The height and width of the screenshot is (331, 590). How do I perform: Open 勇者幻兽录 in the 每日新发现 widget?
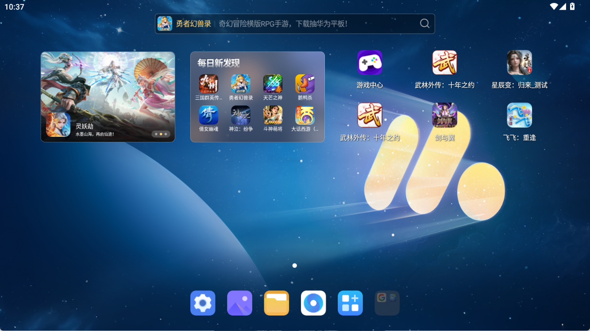click(x=241, y=84)
